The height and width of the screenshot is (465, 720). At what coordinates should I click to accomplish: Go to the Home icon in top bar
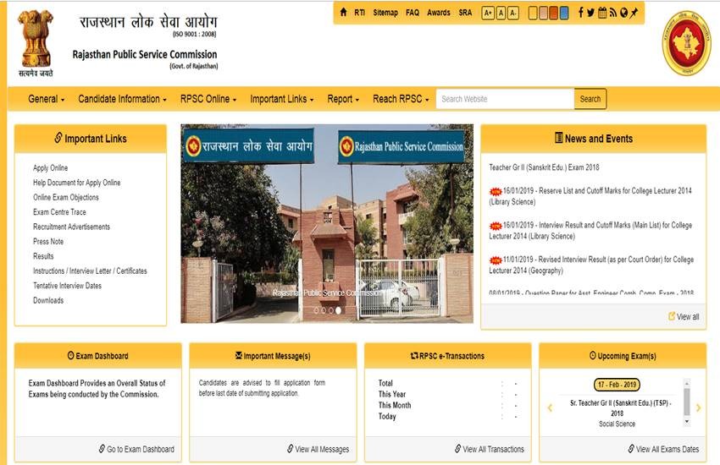coord(343,13)
